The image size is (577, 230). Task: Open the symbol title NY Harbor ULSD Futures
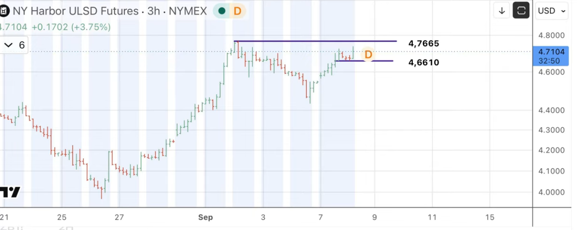75,11
